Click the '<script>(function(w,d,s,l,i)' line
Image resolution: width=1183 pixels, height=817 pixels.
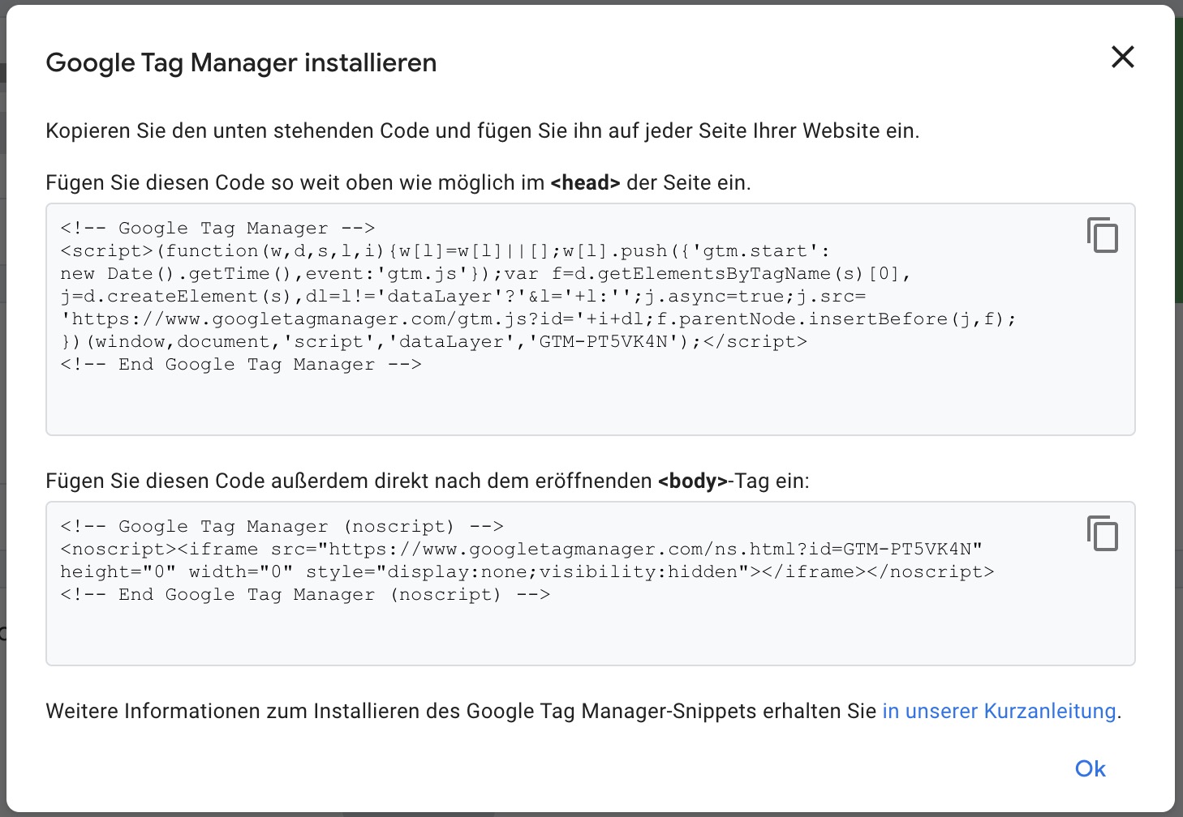point(445,250)
